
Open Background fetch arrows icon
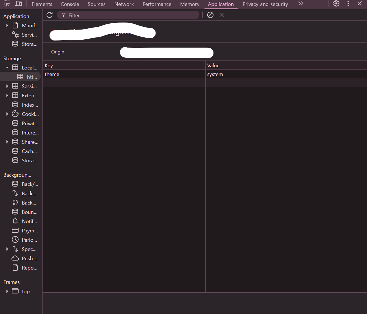[15, 193]
